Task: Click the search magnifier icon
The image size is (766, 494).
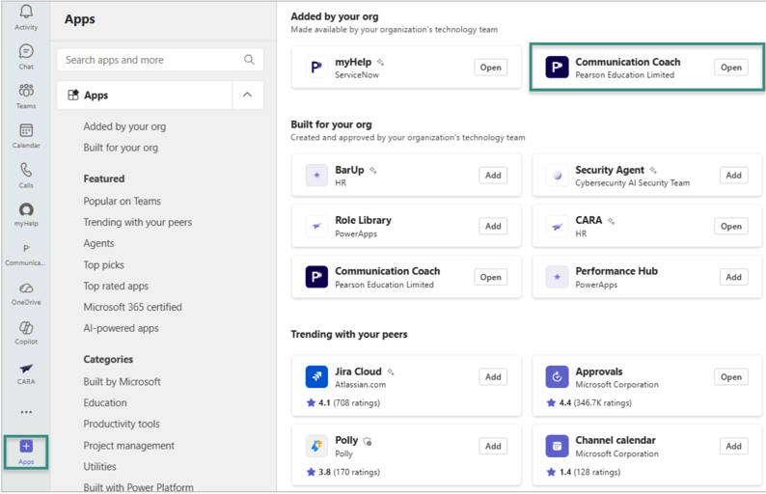Action: click(x=249, y=60)
